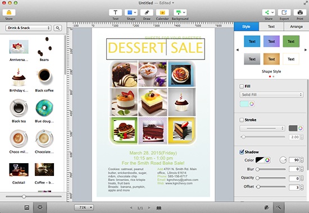Apply the blue Text shape style
Viewport: 309px width, 213px height.
tap(252, 41)
